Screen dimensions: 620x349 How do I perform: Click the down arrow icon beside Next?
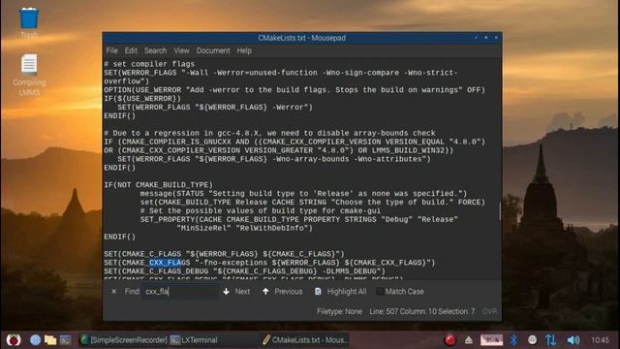click(x=226, y=291)
